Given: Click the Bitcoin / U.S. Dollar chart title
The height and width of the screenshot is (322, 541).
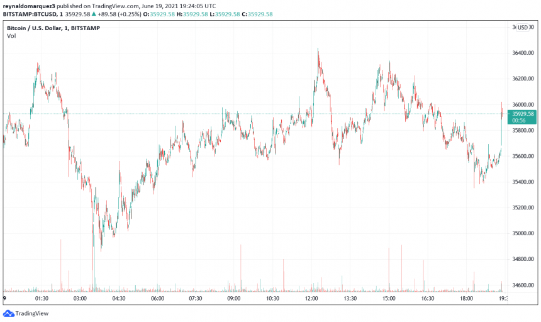Looking at the screenshot, I should (53, 28).
